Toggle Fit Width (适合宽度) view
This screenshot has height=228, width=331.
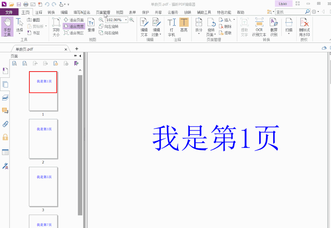pyautogui.click(x=74, y=26)
